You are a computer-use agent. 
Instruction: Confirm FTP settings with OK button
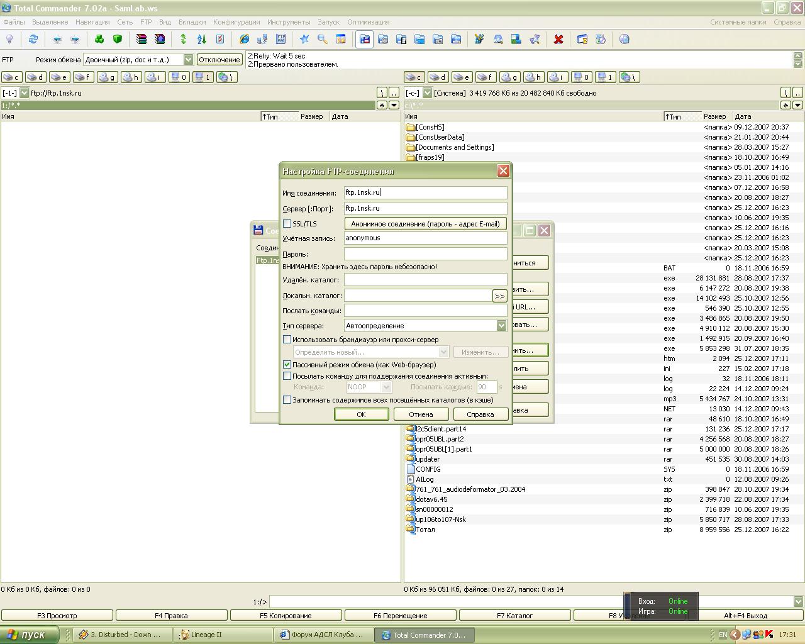(x=361, y=414)
